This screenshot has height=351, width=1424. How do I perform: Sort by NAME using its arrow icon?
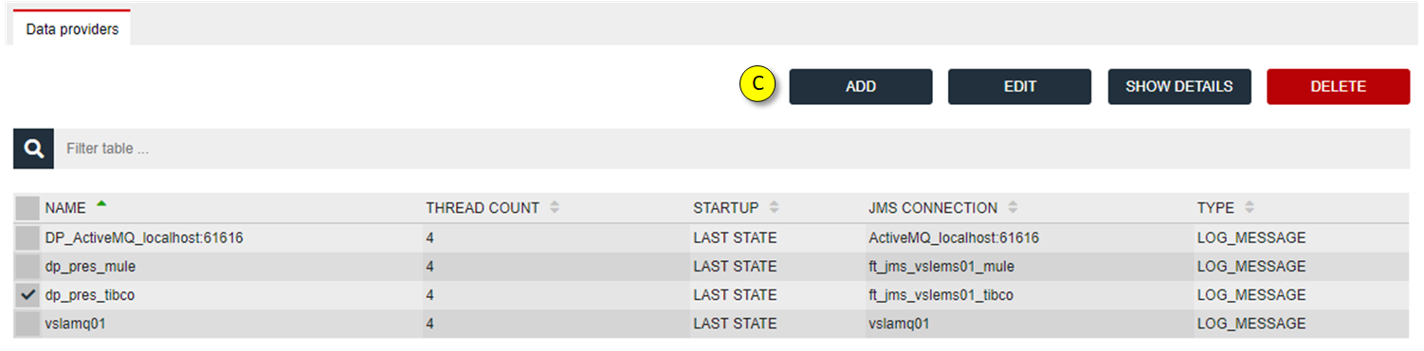[x=101, y=204]
